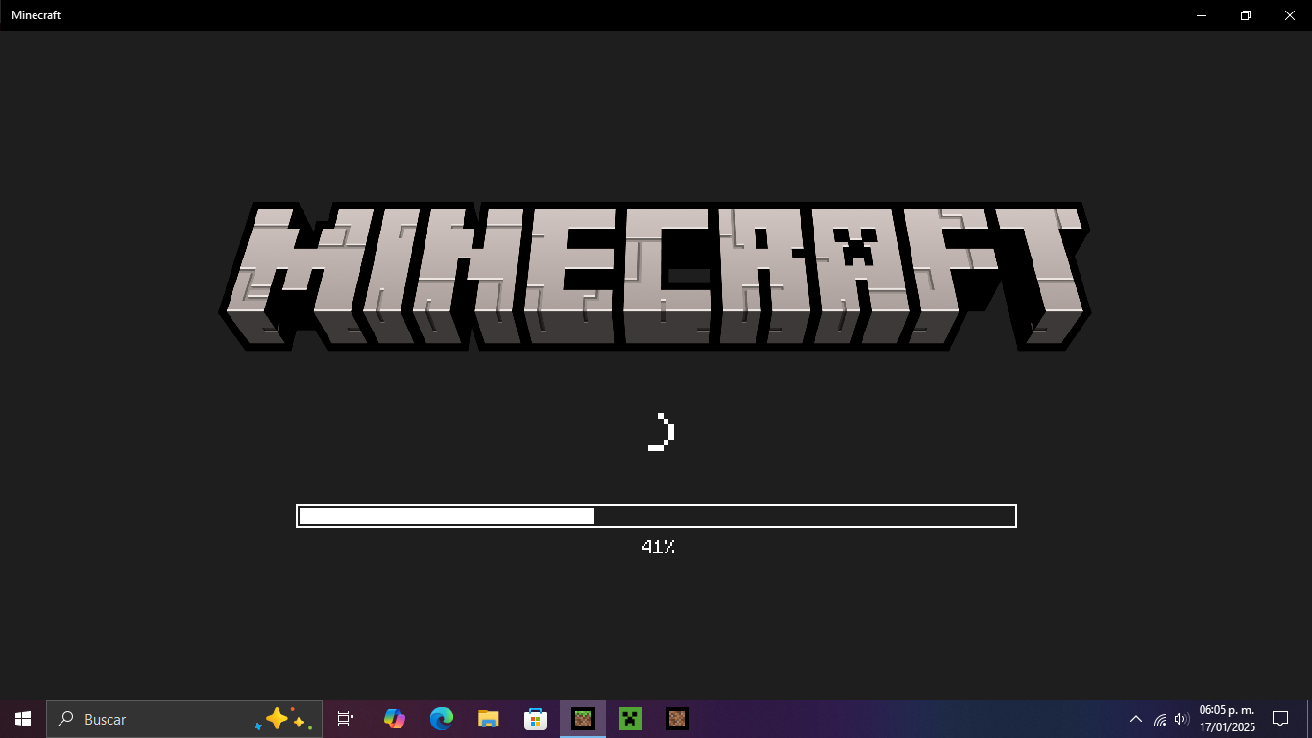Click the Minecraft logo on the loading screen

click(x=655, y=277)
